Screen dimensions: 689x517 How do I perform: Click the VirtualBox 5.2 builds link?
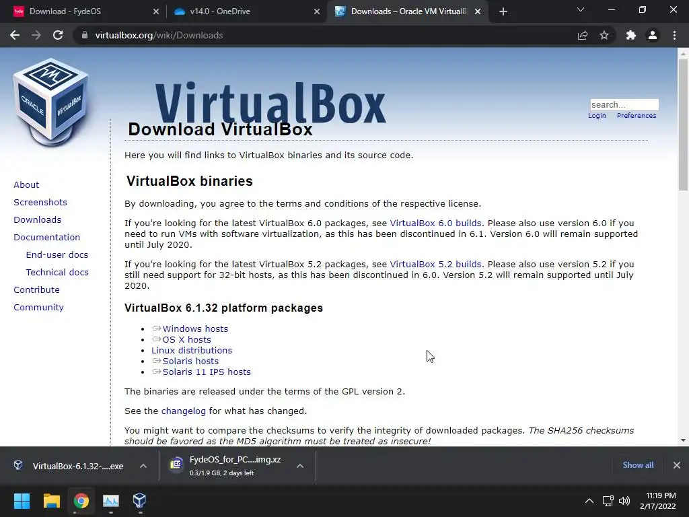pyautogui.click(x=435, y=264)
